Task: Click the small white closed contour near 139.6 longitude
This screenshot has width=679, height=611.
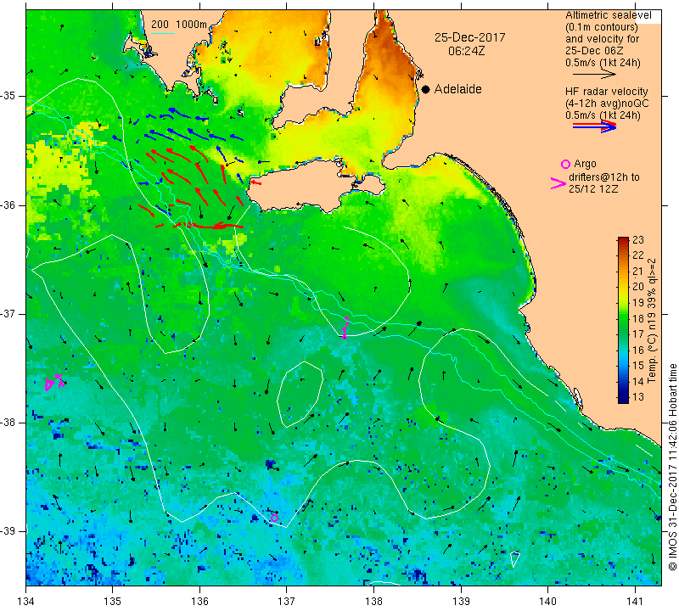Action: (x=514, y=559)
